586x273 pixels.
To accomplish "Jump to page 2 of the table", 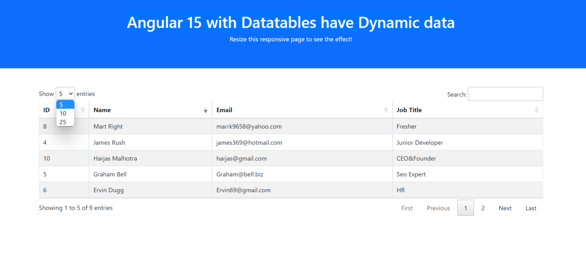I will click(483, 208).
